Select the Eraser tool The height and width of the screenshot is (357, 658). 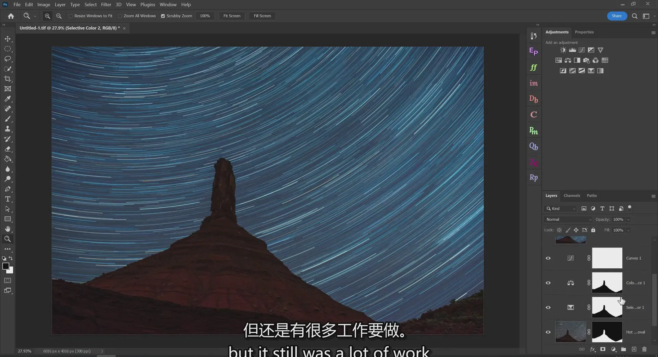[8, 149]
